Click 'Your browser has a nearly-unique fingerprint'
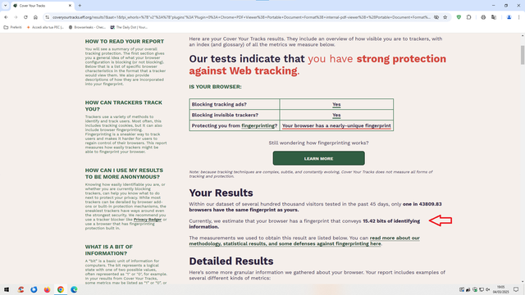This screenshot has height=295, width=525. tap(336, 125)
